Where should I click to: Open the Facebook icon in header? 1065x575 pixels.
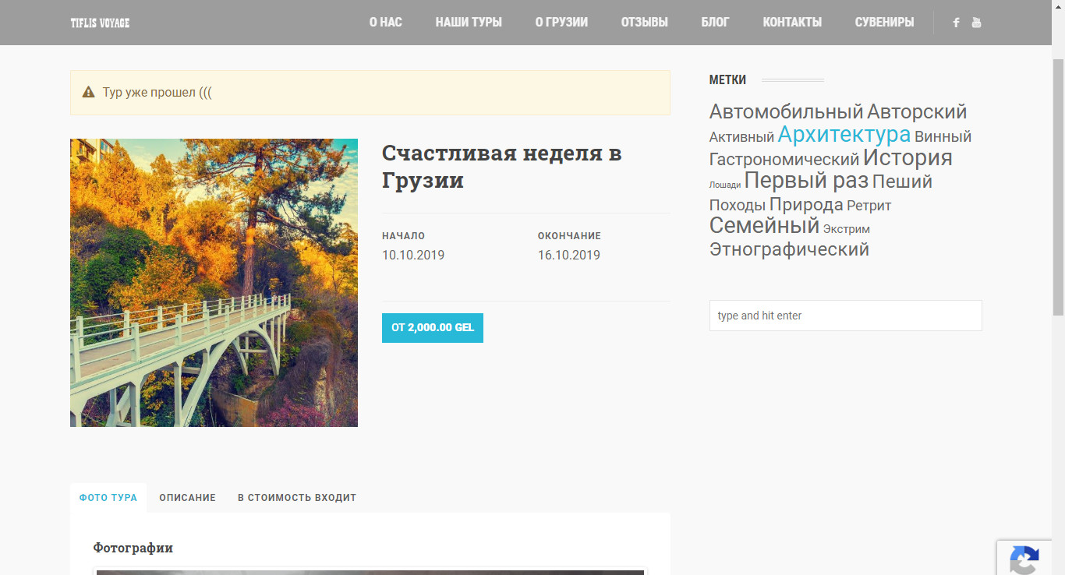tap(956, 23)
